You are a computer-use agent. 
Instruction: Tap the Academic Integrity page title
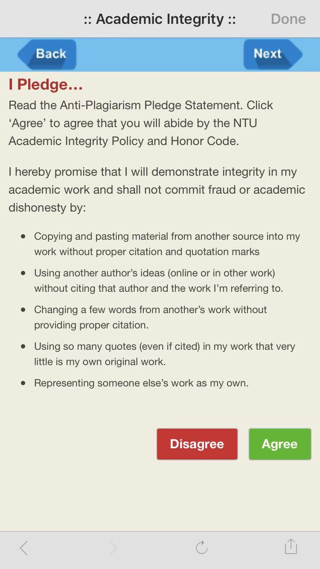(x=160, y=19)
